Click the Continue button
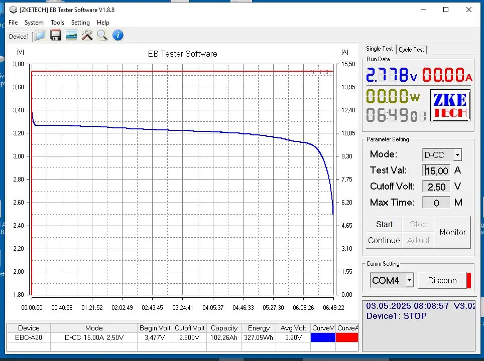Screen dimensions: 484x361 point(384,240)
